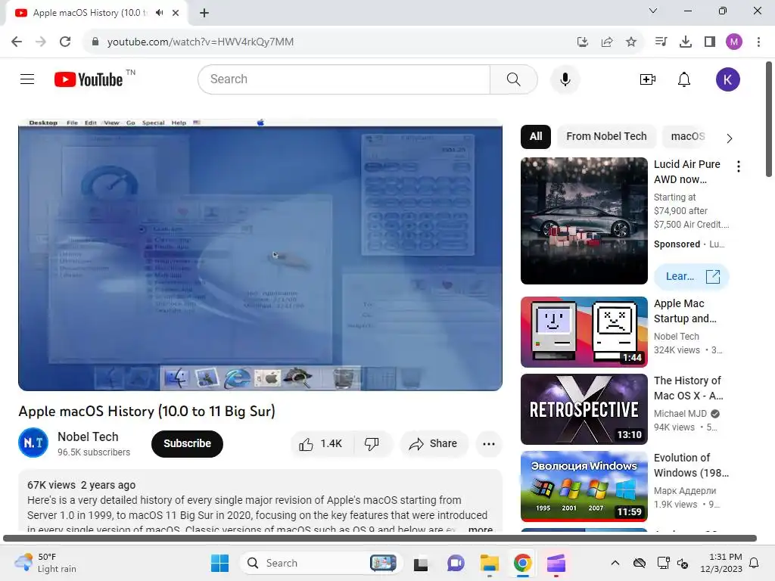The height and width of the screenshot is (581, 775).
Task: Click the main video player
Action: click(x=260, y=255)
